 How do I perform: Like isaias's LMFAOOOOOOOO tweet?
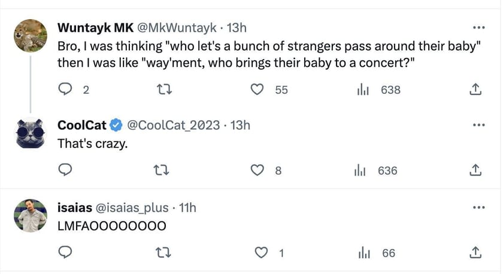(260, 253)
